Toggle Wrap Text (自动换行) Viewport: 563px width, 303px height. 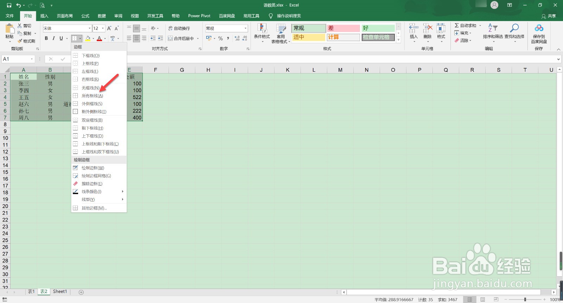(x=179, y=28)
